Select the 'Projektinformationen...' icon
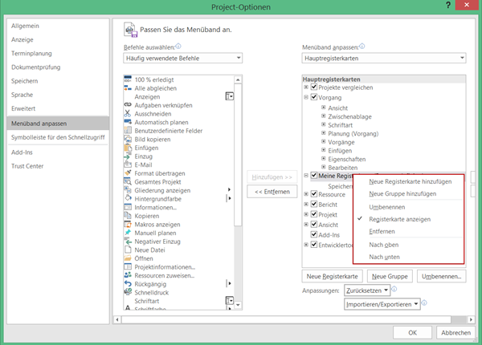The height and width of the screenshot is (345, 482). (x=128, y=266)
